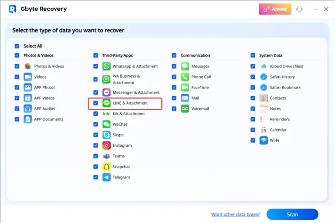The width and height of the screenshot is (335, 223).
Task: Click the 'APP Audios' label
Action: point(45,109)
